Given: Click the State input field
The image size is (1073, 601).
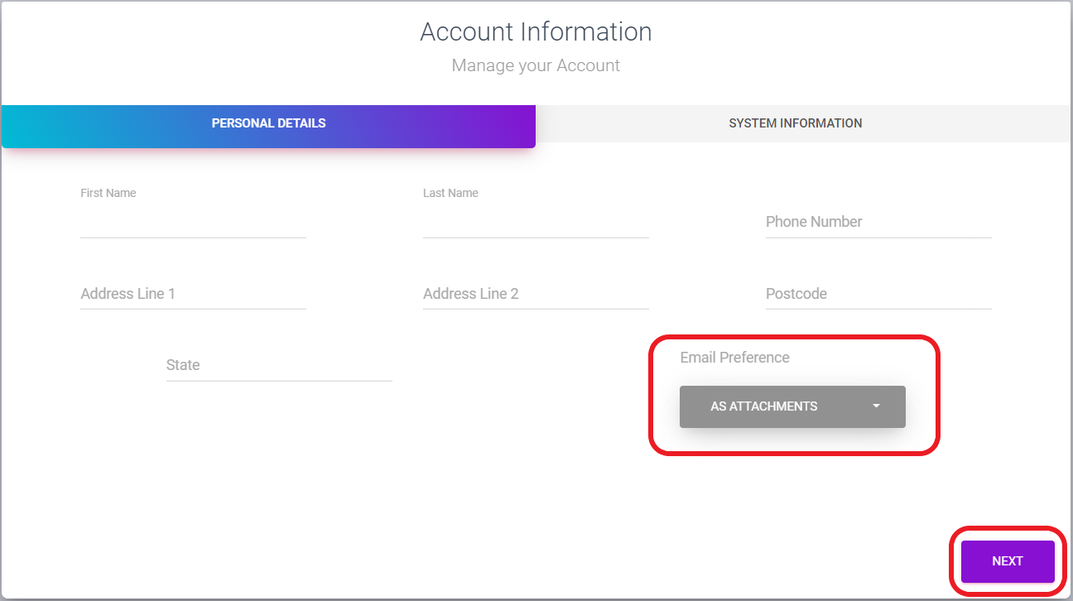Looking at the screenshot, I should 278,365.
